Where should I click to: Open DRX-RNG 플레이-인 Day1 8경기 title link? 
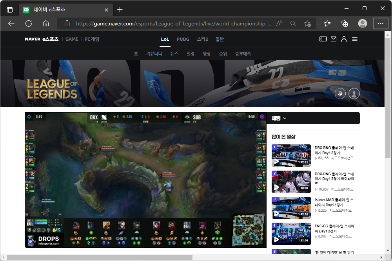click(x=334, y=150)
